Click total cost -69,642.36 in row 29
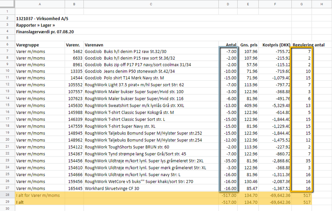The image size is (332, 211). [280, 202]
